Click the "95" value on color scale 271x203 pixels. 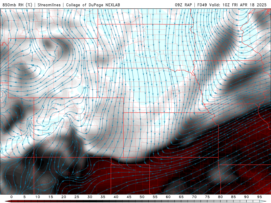(259, 197)
